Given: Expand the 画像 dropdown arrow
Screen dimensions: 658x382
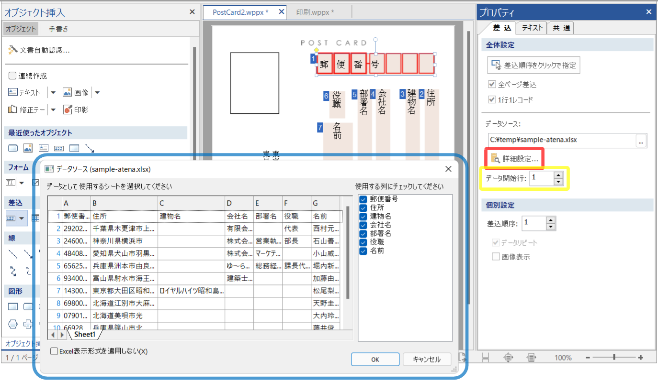Looking at the screenshot, I should (x=97, y=93).
